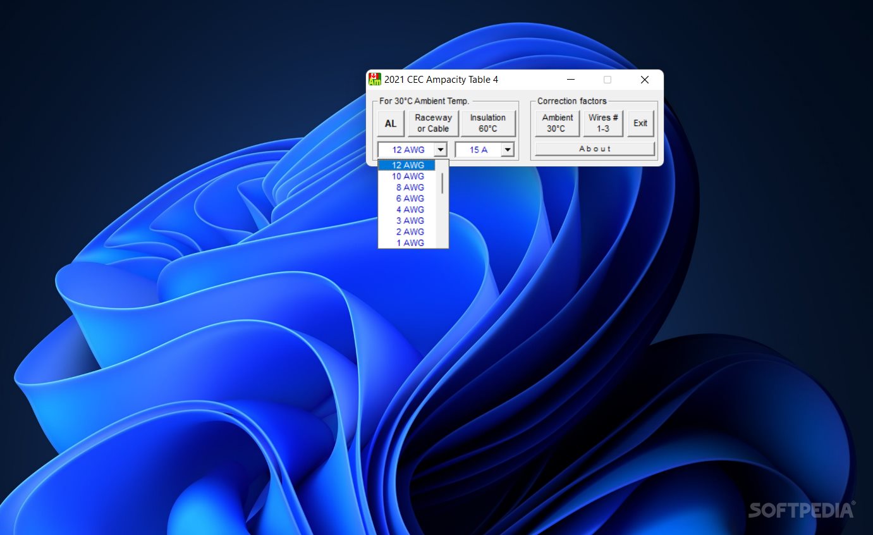Choose 8 AWG wire size

[x=408, y=187]
